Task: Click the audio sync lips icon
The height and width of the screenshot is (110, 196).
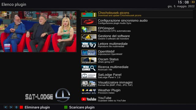Action: click(89, 22)
